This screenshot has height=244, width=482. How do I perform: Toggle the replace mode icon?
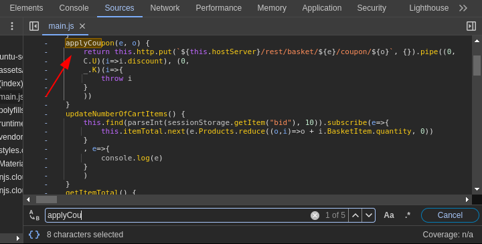34,215
